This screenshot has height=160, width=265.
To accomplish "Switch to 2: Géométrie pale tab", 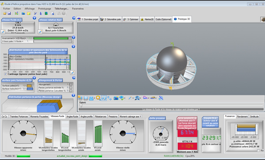I will click(x=111, y=19).
